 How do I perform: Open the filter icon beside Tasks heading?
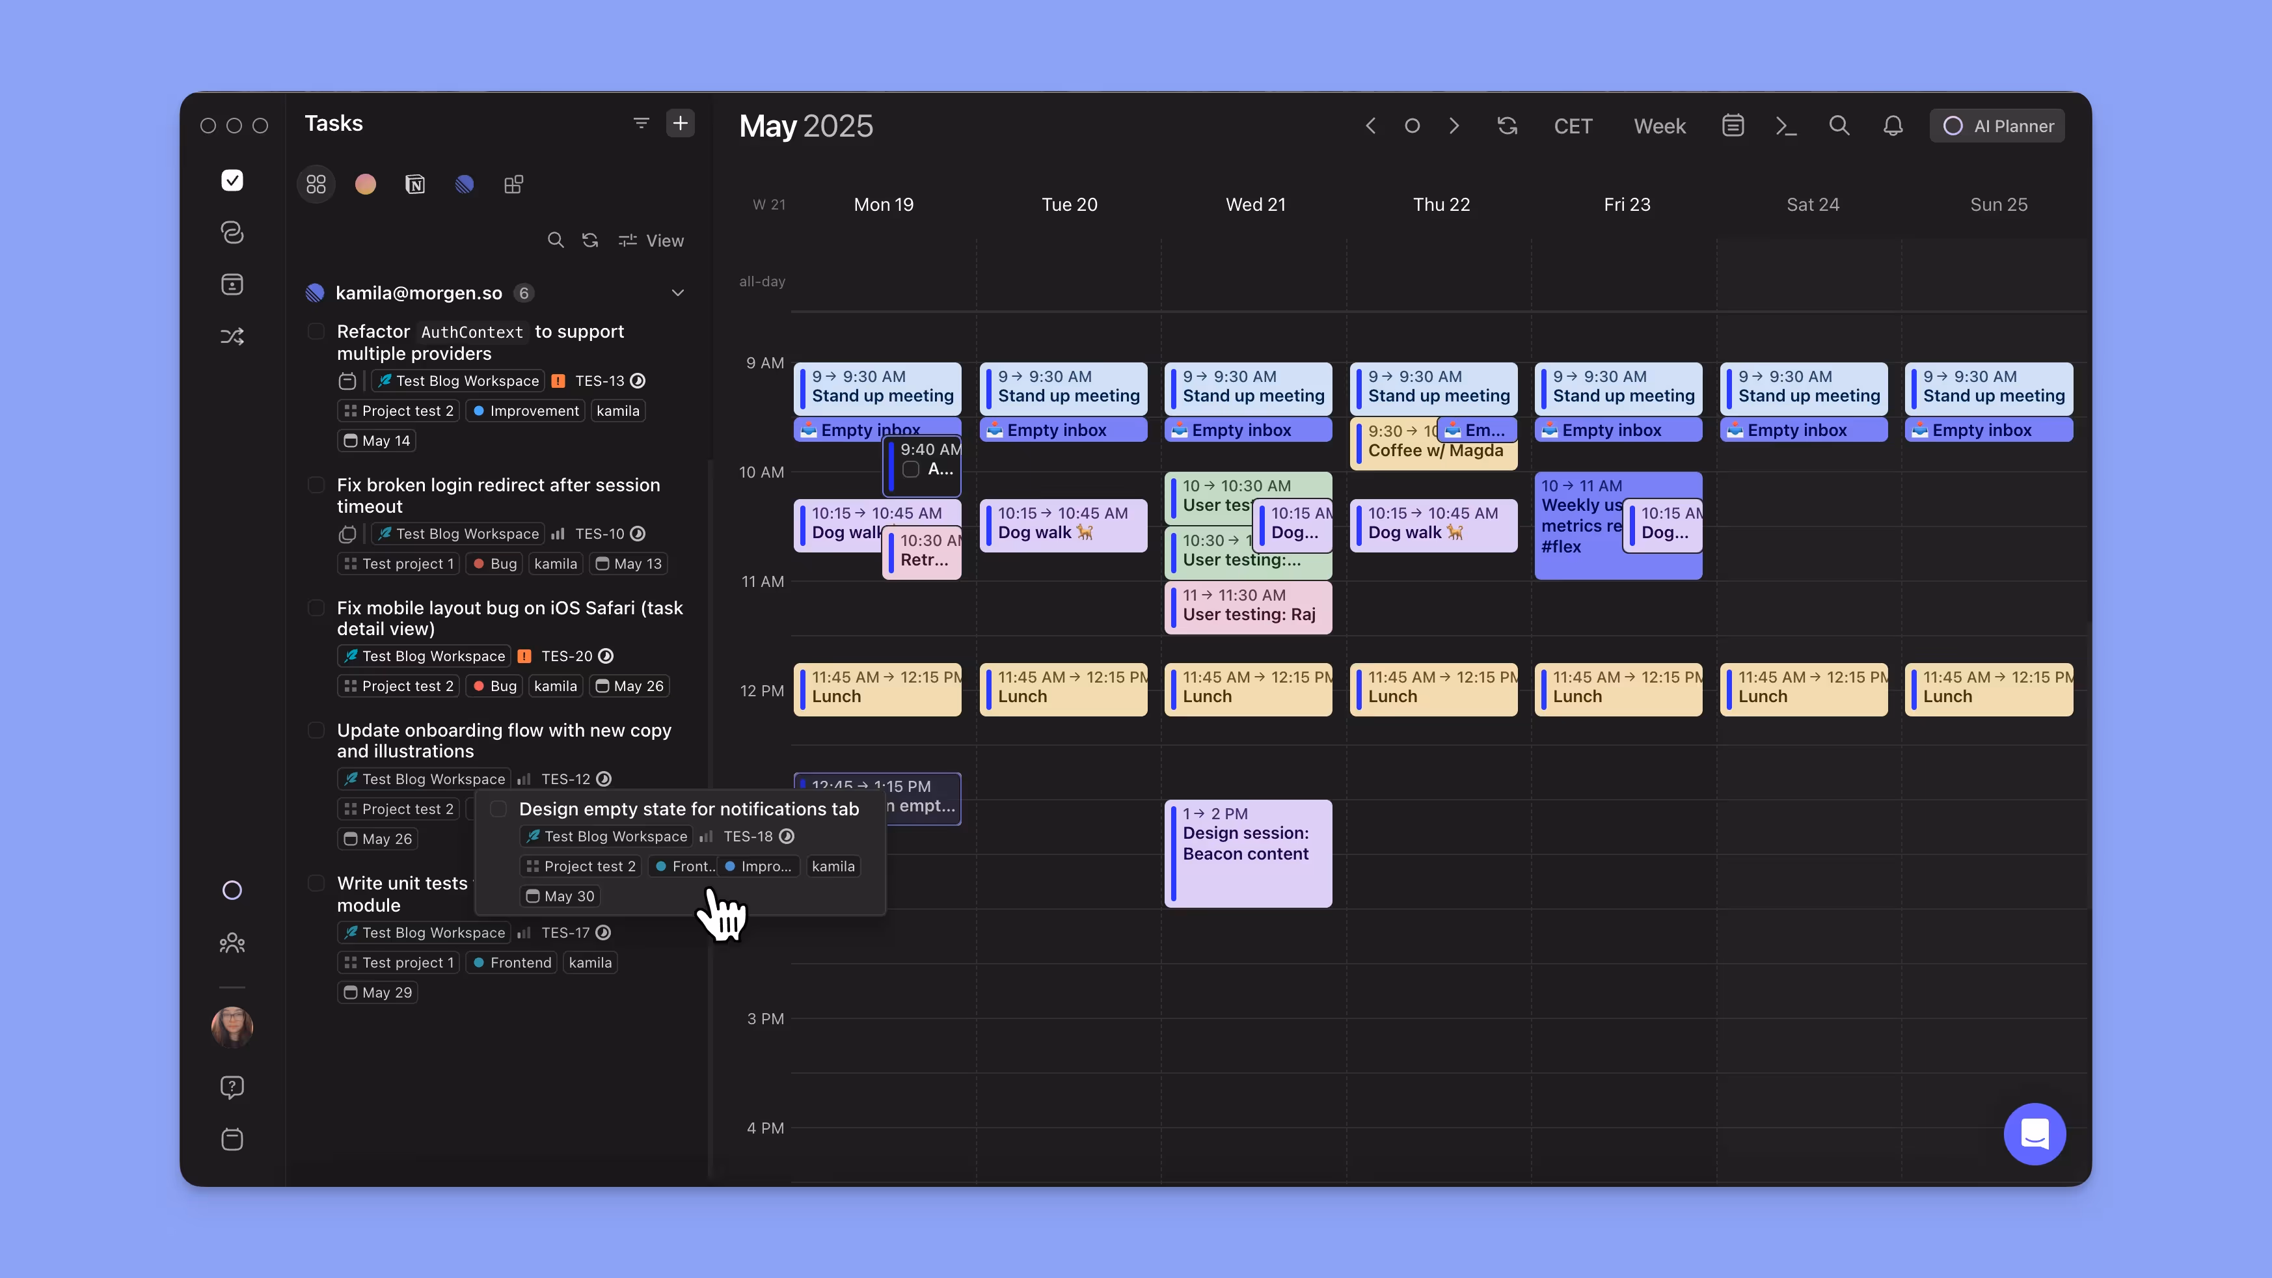(x=640, y=122)
